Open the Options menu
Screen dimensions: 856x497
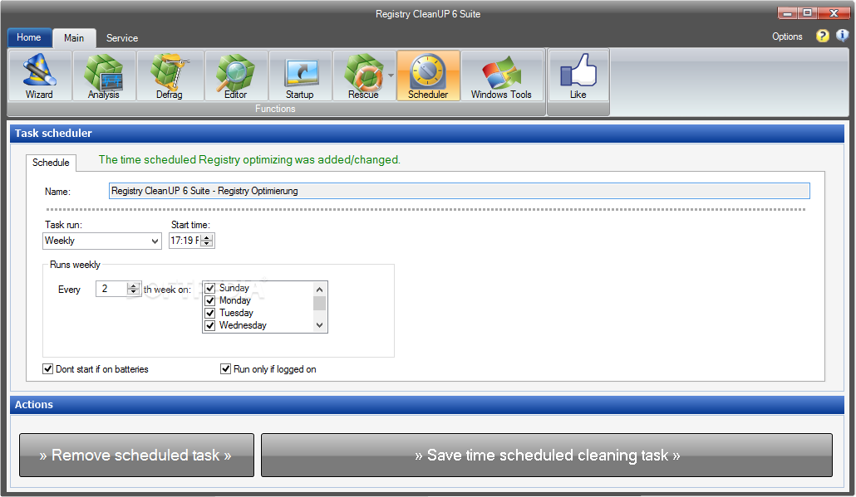pos(787,37)
